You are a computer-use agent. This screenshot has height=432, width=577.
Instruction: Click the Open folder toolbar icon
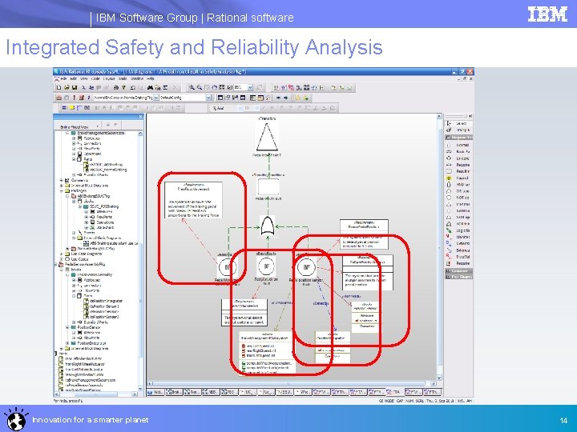tap(67, 87)
